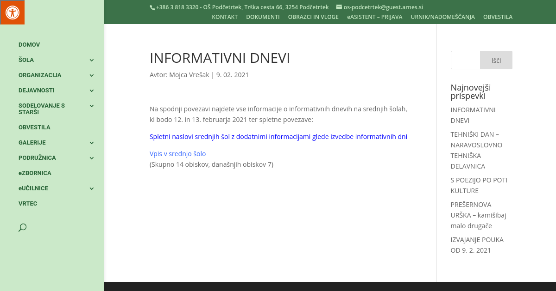Screen dimensions: 556x291
Task: Open Spletni naslovi srednjih šol link
Action: (x=278, y=137)
